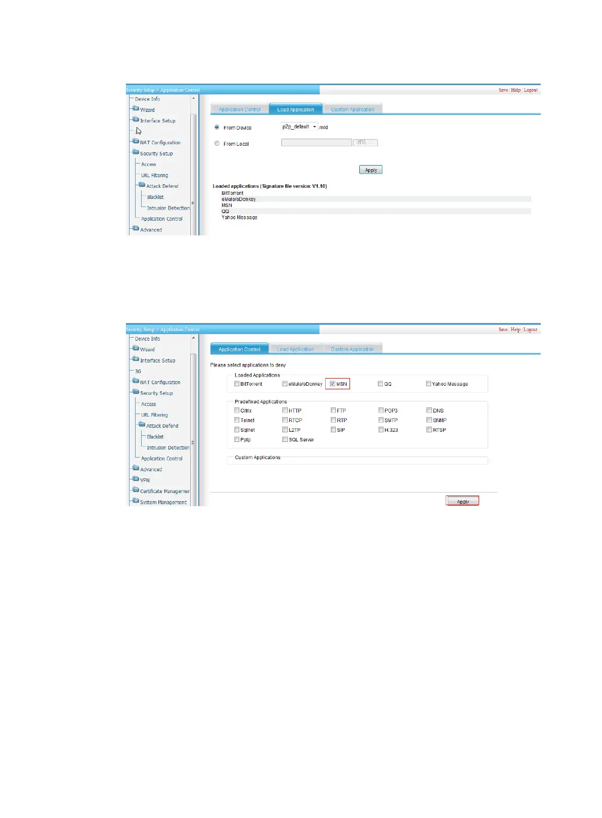Select 3G item in lower screenshot tree
Viewport: 602px width, 818px height.
(138, 372)
